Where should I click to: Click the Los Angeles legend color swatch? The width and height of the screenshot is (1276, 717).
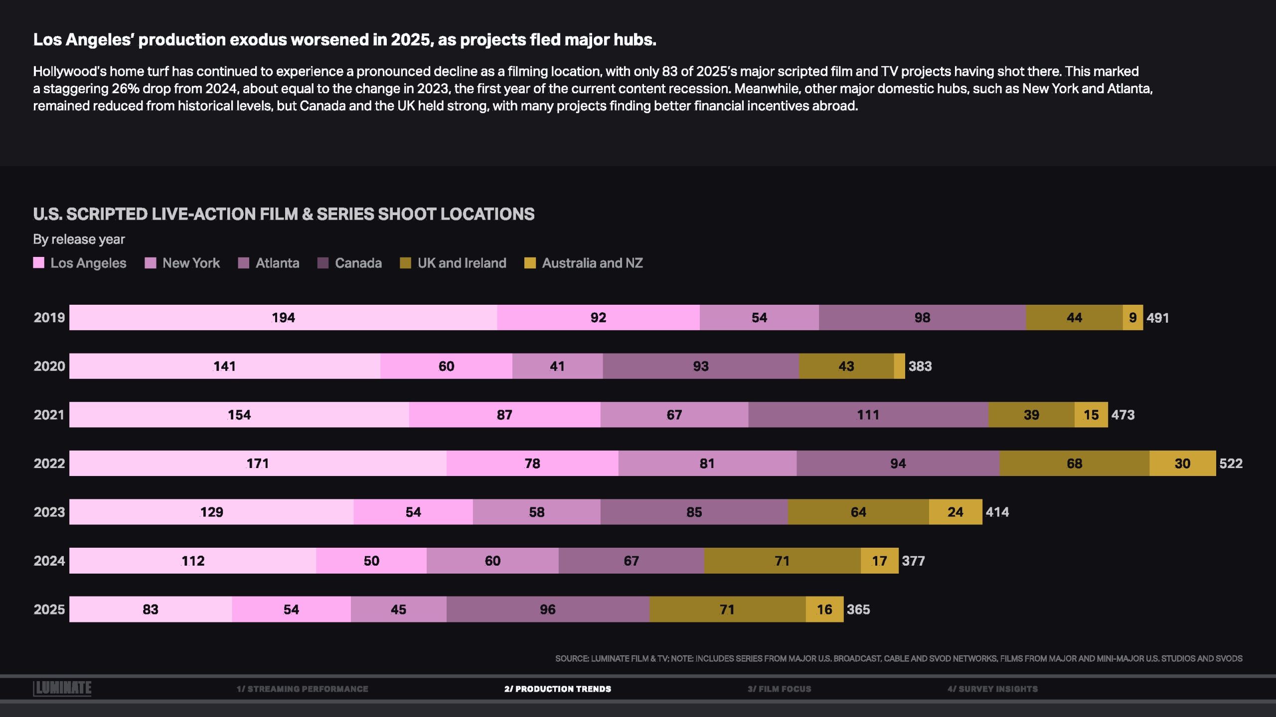pyautogui.click(x=39, y=263)
